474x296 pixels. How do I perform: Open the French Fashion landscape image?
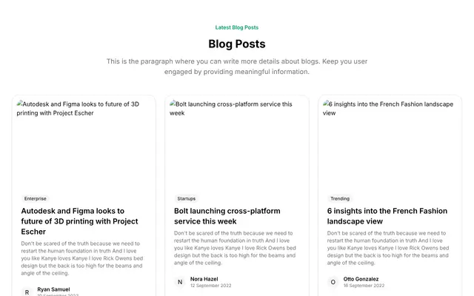[390, 143]
